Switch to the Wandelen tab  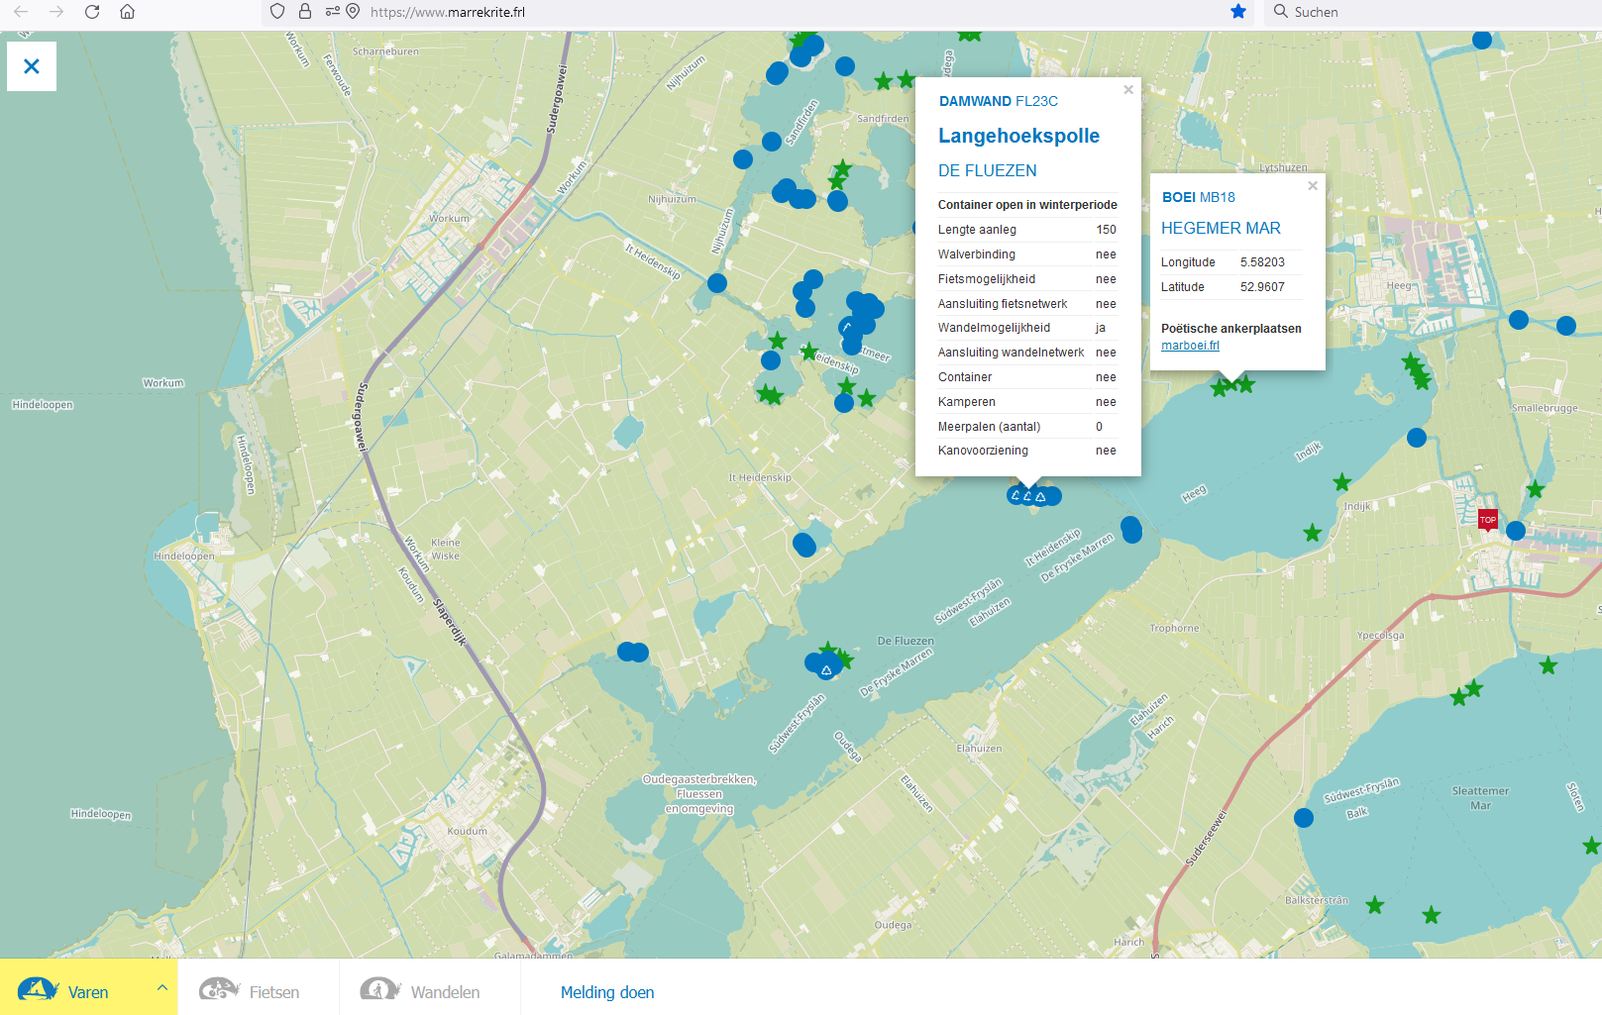(445, 991)
